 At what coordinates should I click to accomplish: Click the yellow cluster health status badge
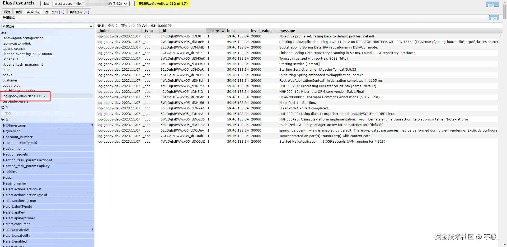click(163, 4)
